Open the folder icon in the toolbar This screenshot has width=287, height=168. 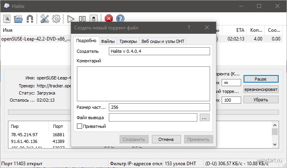18,19
